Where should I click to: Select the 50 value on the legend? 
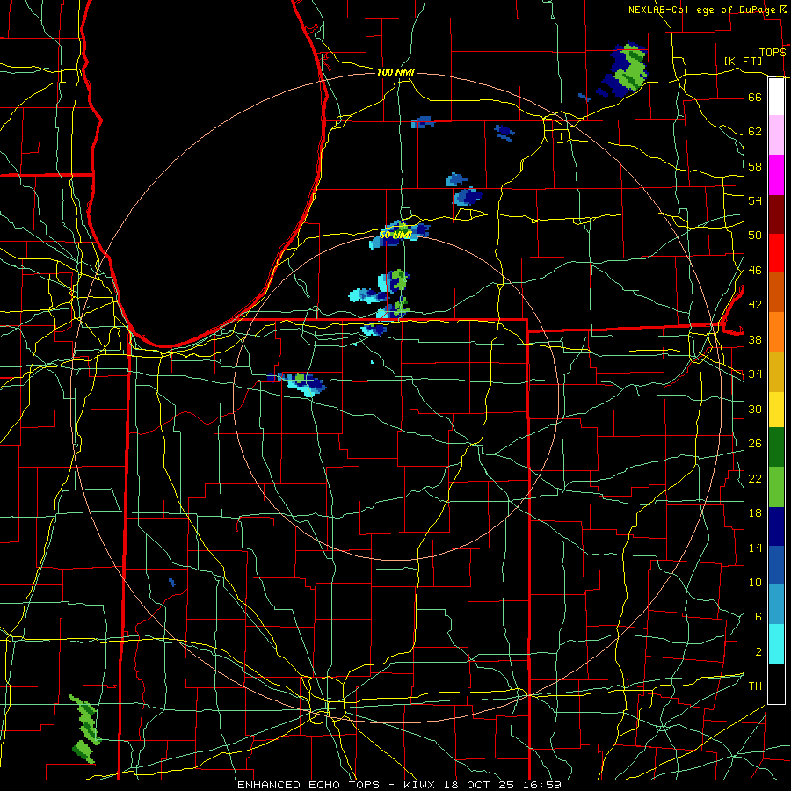click(x=755, y=236)
